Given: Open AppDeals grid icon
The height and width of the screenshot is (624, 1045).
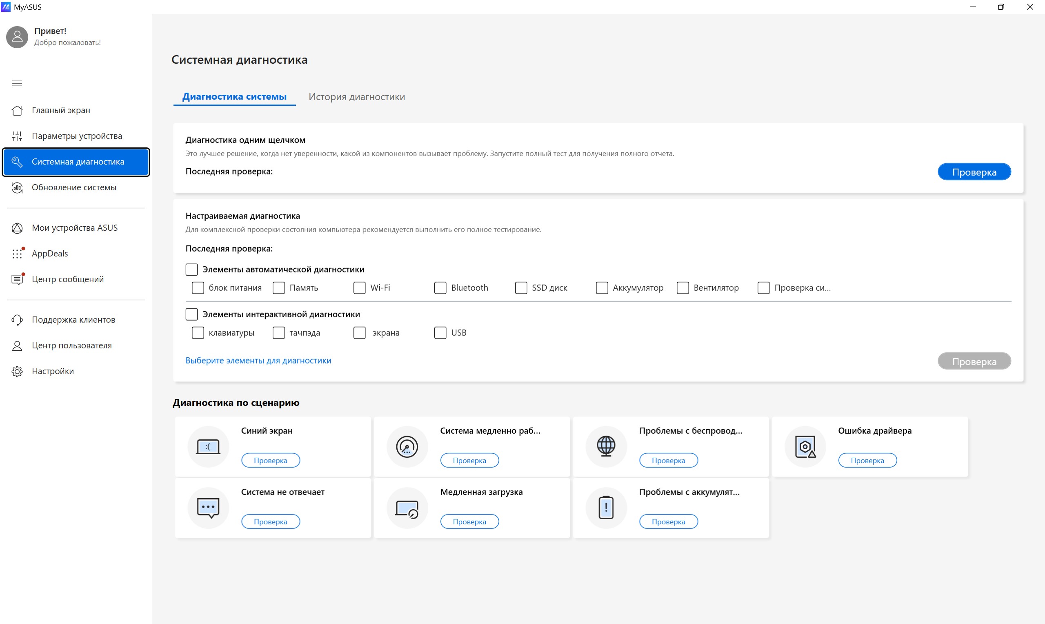Looking at the screenshot, I should point(17,254).
